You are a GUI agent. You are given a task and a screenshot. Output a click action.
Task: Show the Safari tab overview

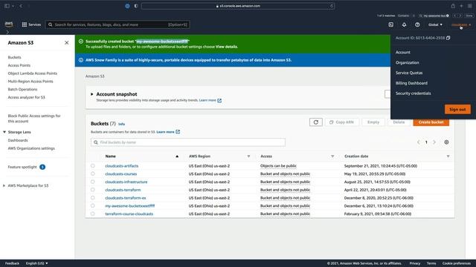[469, 6]
